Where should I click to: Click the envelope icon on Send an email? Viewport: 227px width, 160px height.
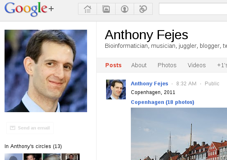[13, 128]
